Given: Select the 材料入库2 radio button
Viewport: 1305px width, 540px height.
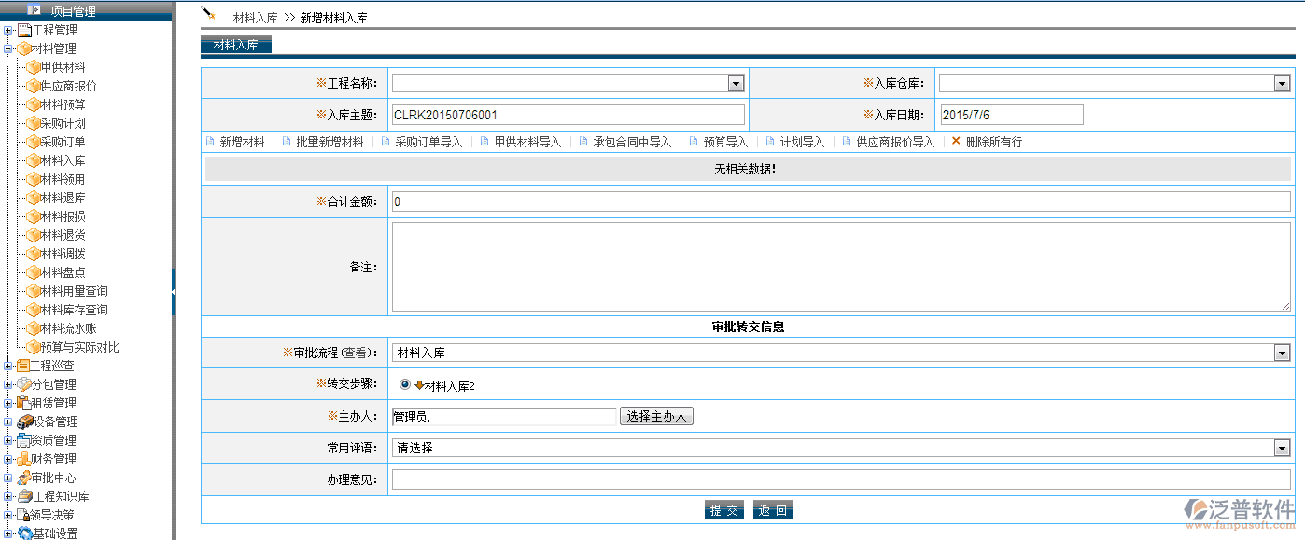Looking at the screenshot, I should pyautogui.click(x=404, y=384).
